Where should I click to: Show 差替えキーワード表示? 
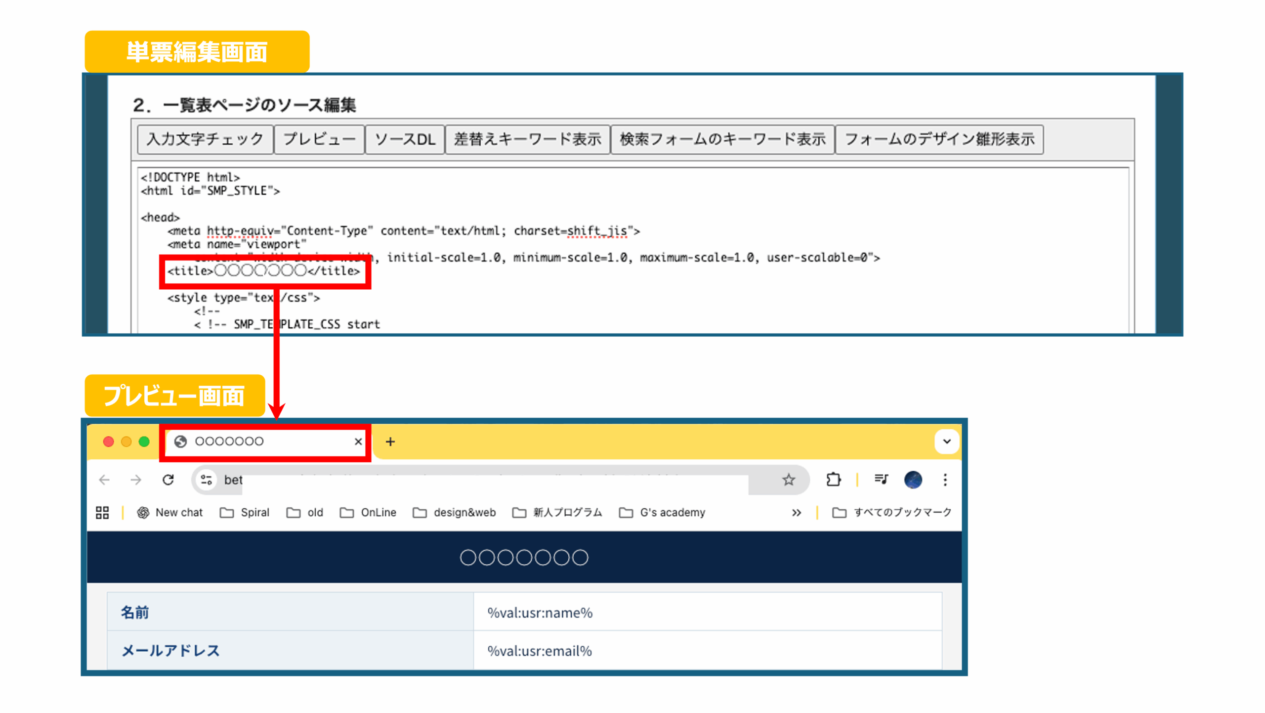(x=527, y=139)
